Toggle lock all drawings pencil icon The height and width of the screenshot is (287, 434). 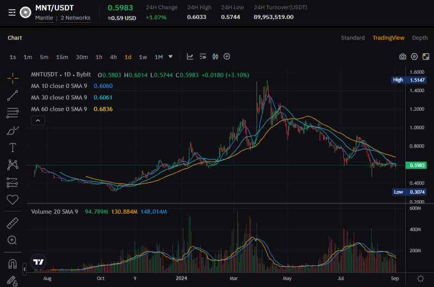tap(12, 281)
